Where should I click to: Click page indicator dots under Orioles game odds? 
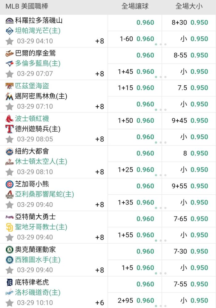coord(161,77)
